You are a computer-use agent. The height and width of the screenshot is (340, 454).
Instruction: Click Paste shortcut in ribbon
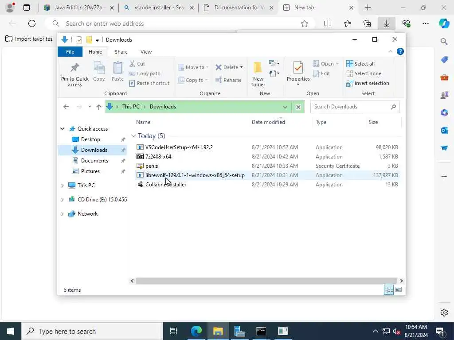(x=149, y=83)
